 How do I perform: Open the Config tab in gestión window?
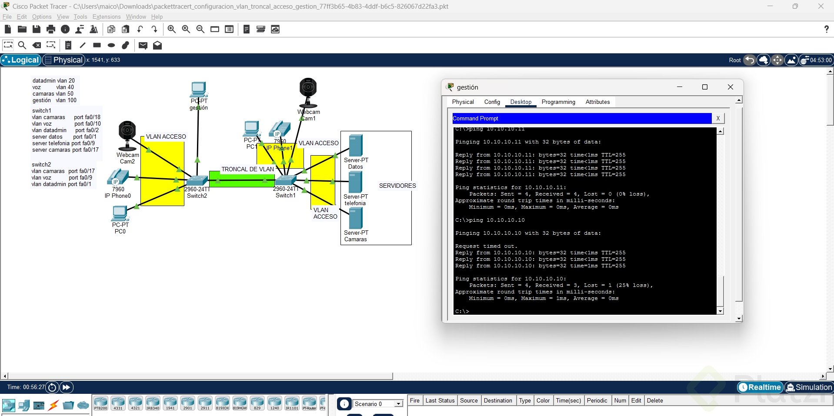(x=492, y=102)
